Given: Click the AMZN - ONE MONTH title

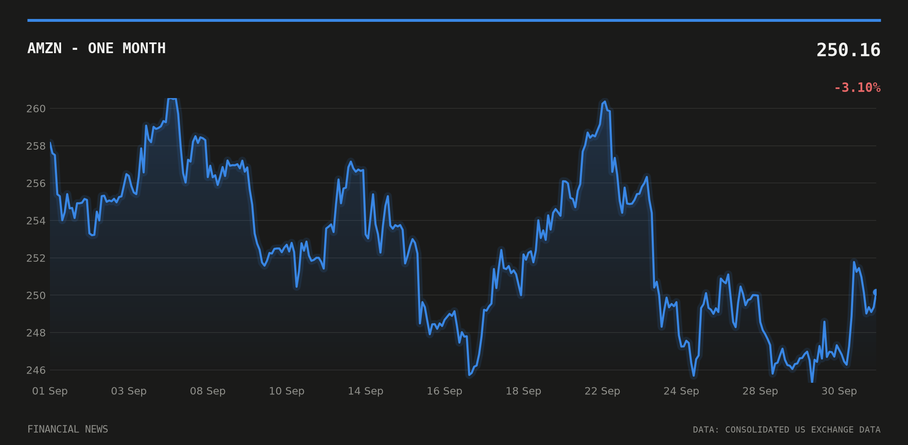Looking at the screenshot, I should pyautogui.click(x=97, y=49).
